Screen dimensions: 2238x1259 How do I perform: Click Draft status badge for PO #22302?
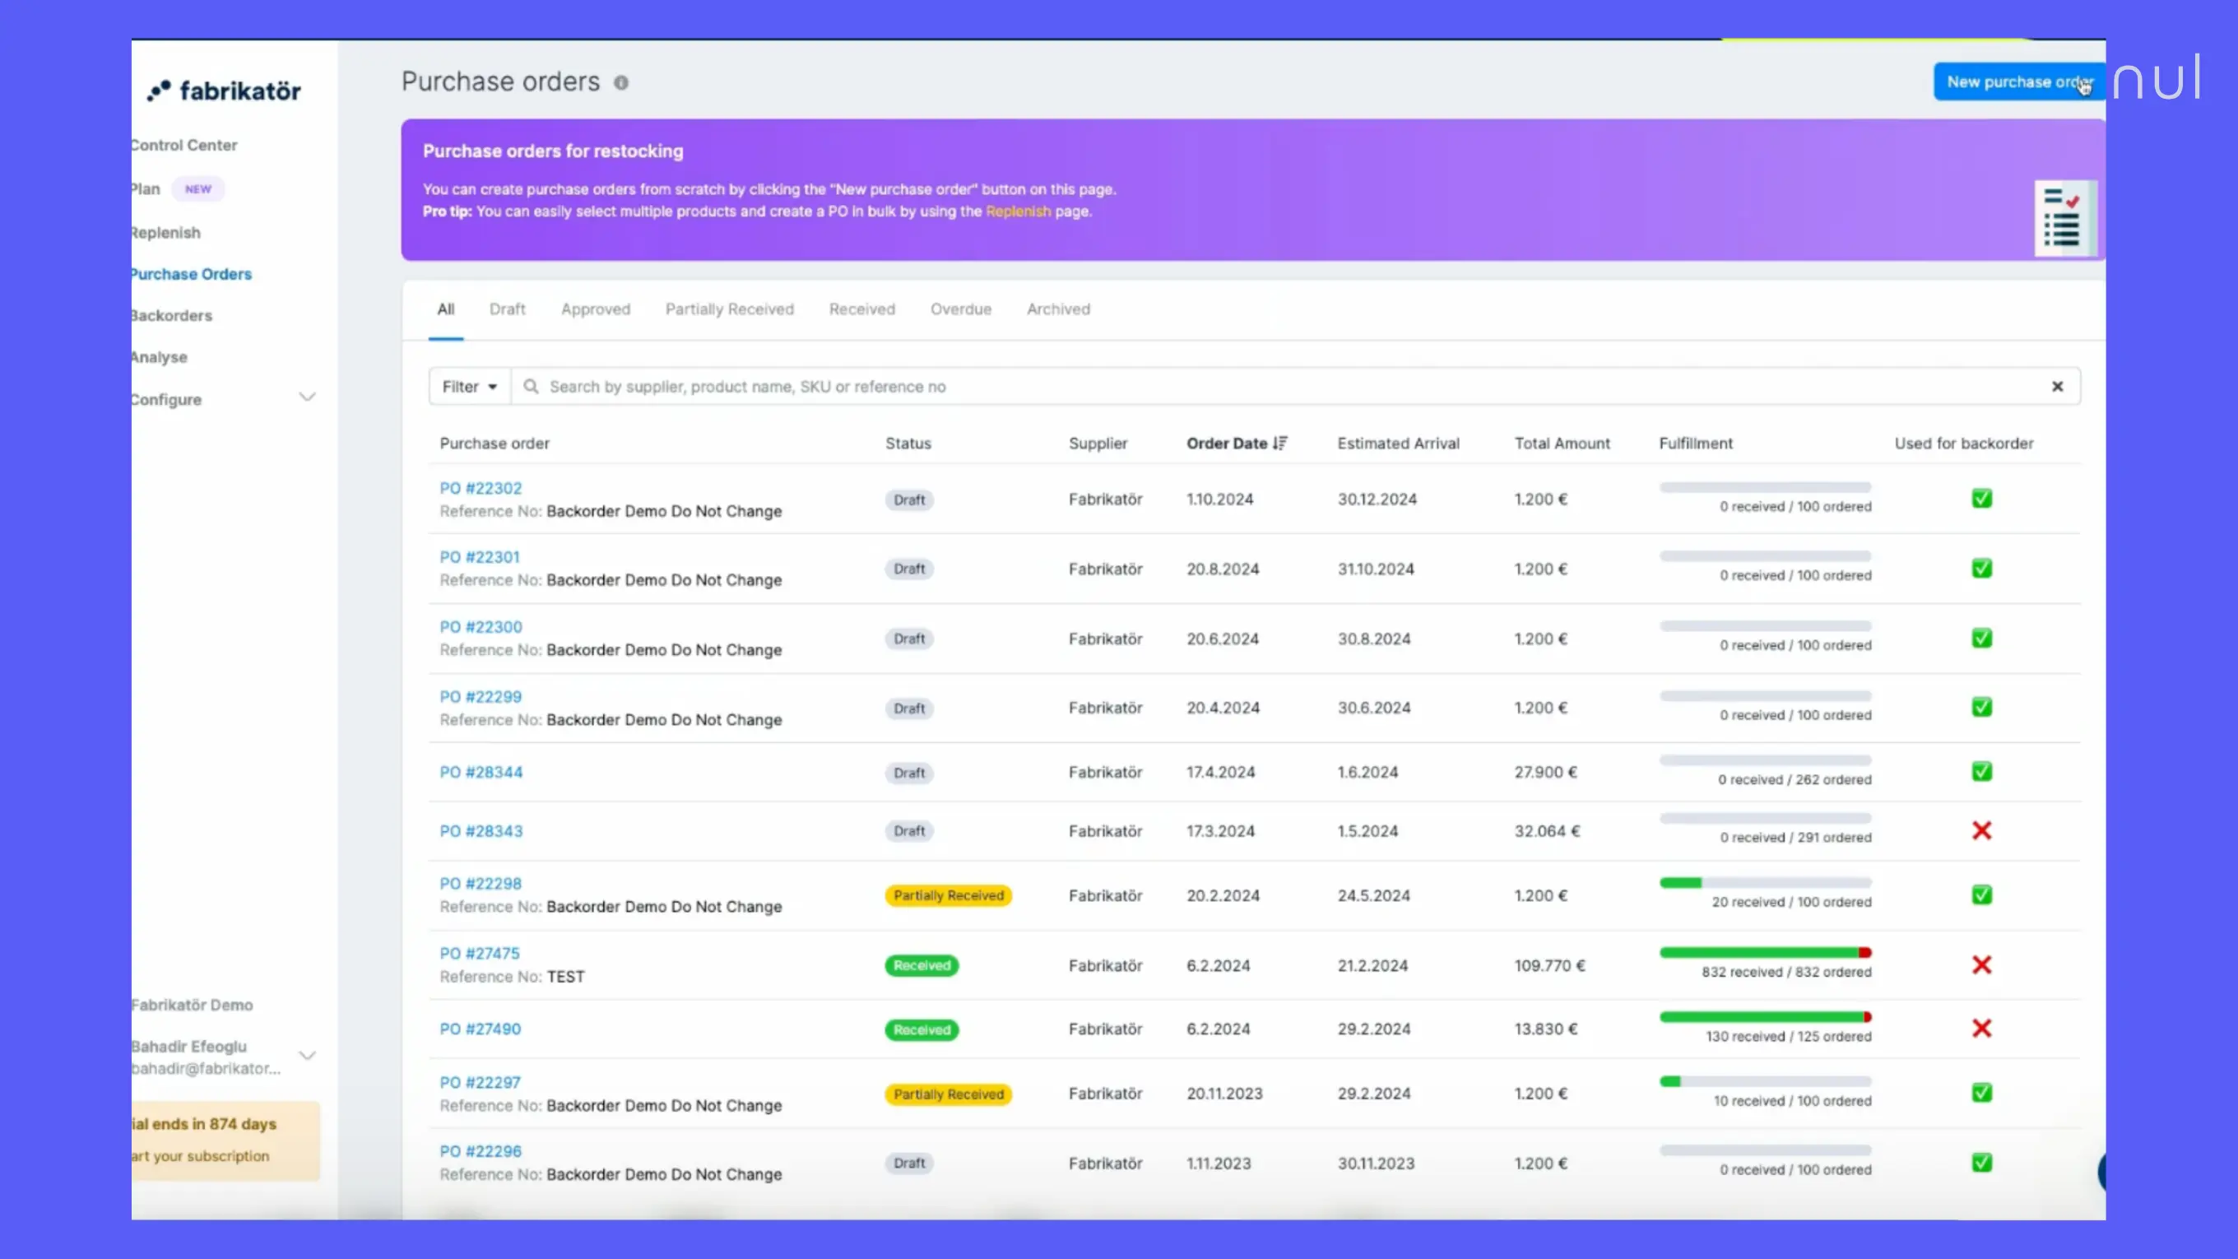908,499
